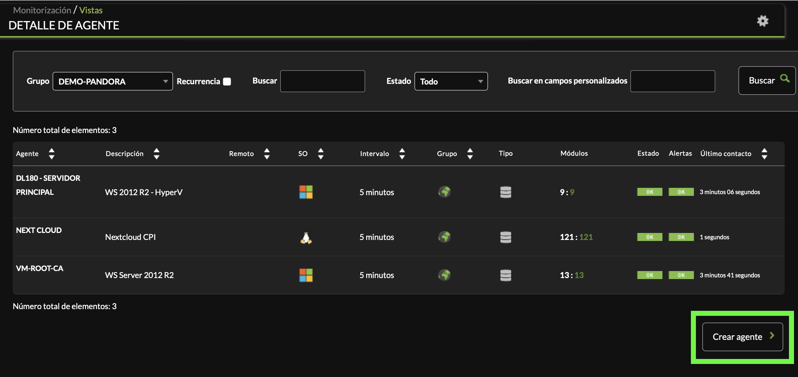The width and height of the screenshot is (798, 377).
Task: Click Alertas OK badge for DL180 row
Action: tap(681, 192)
